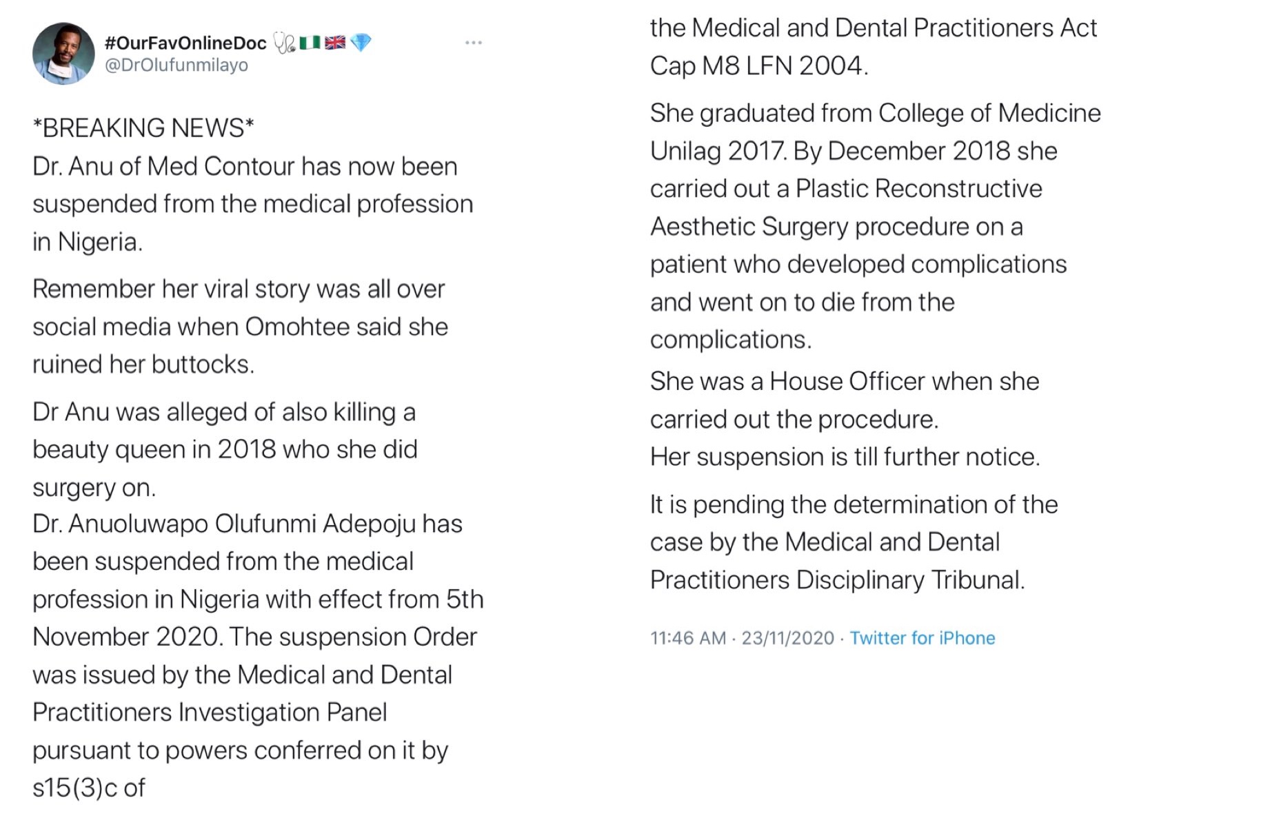Click the DrOlufunmilayo profile avatar photo

[63, 54]
